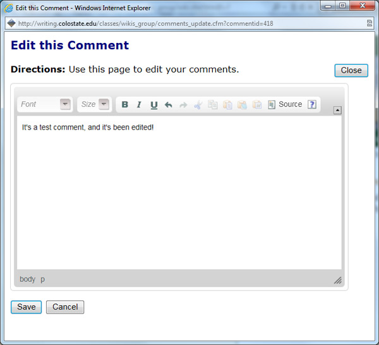The width and height of the screenshot is (379, 345).
Task: Click the Close button
Action: [x=351, y=70]
